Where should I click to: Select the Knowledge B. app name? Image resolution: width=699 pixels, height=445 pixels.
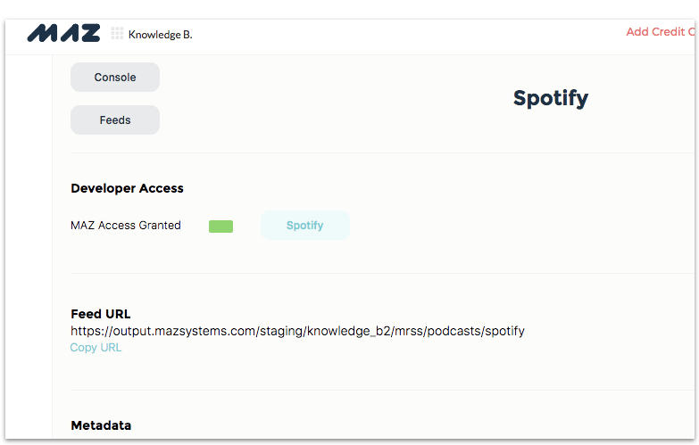coord(161,35)
